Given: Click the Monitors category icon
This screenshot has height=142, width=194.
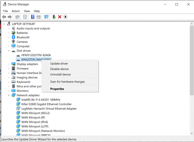Looking at the screenshot, I should point(14,91).
